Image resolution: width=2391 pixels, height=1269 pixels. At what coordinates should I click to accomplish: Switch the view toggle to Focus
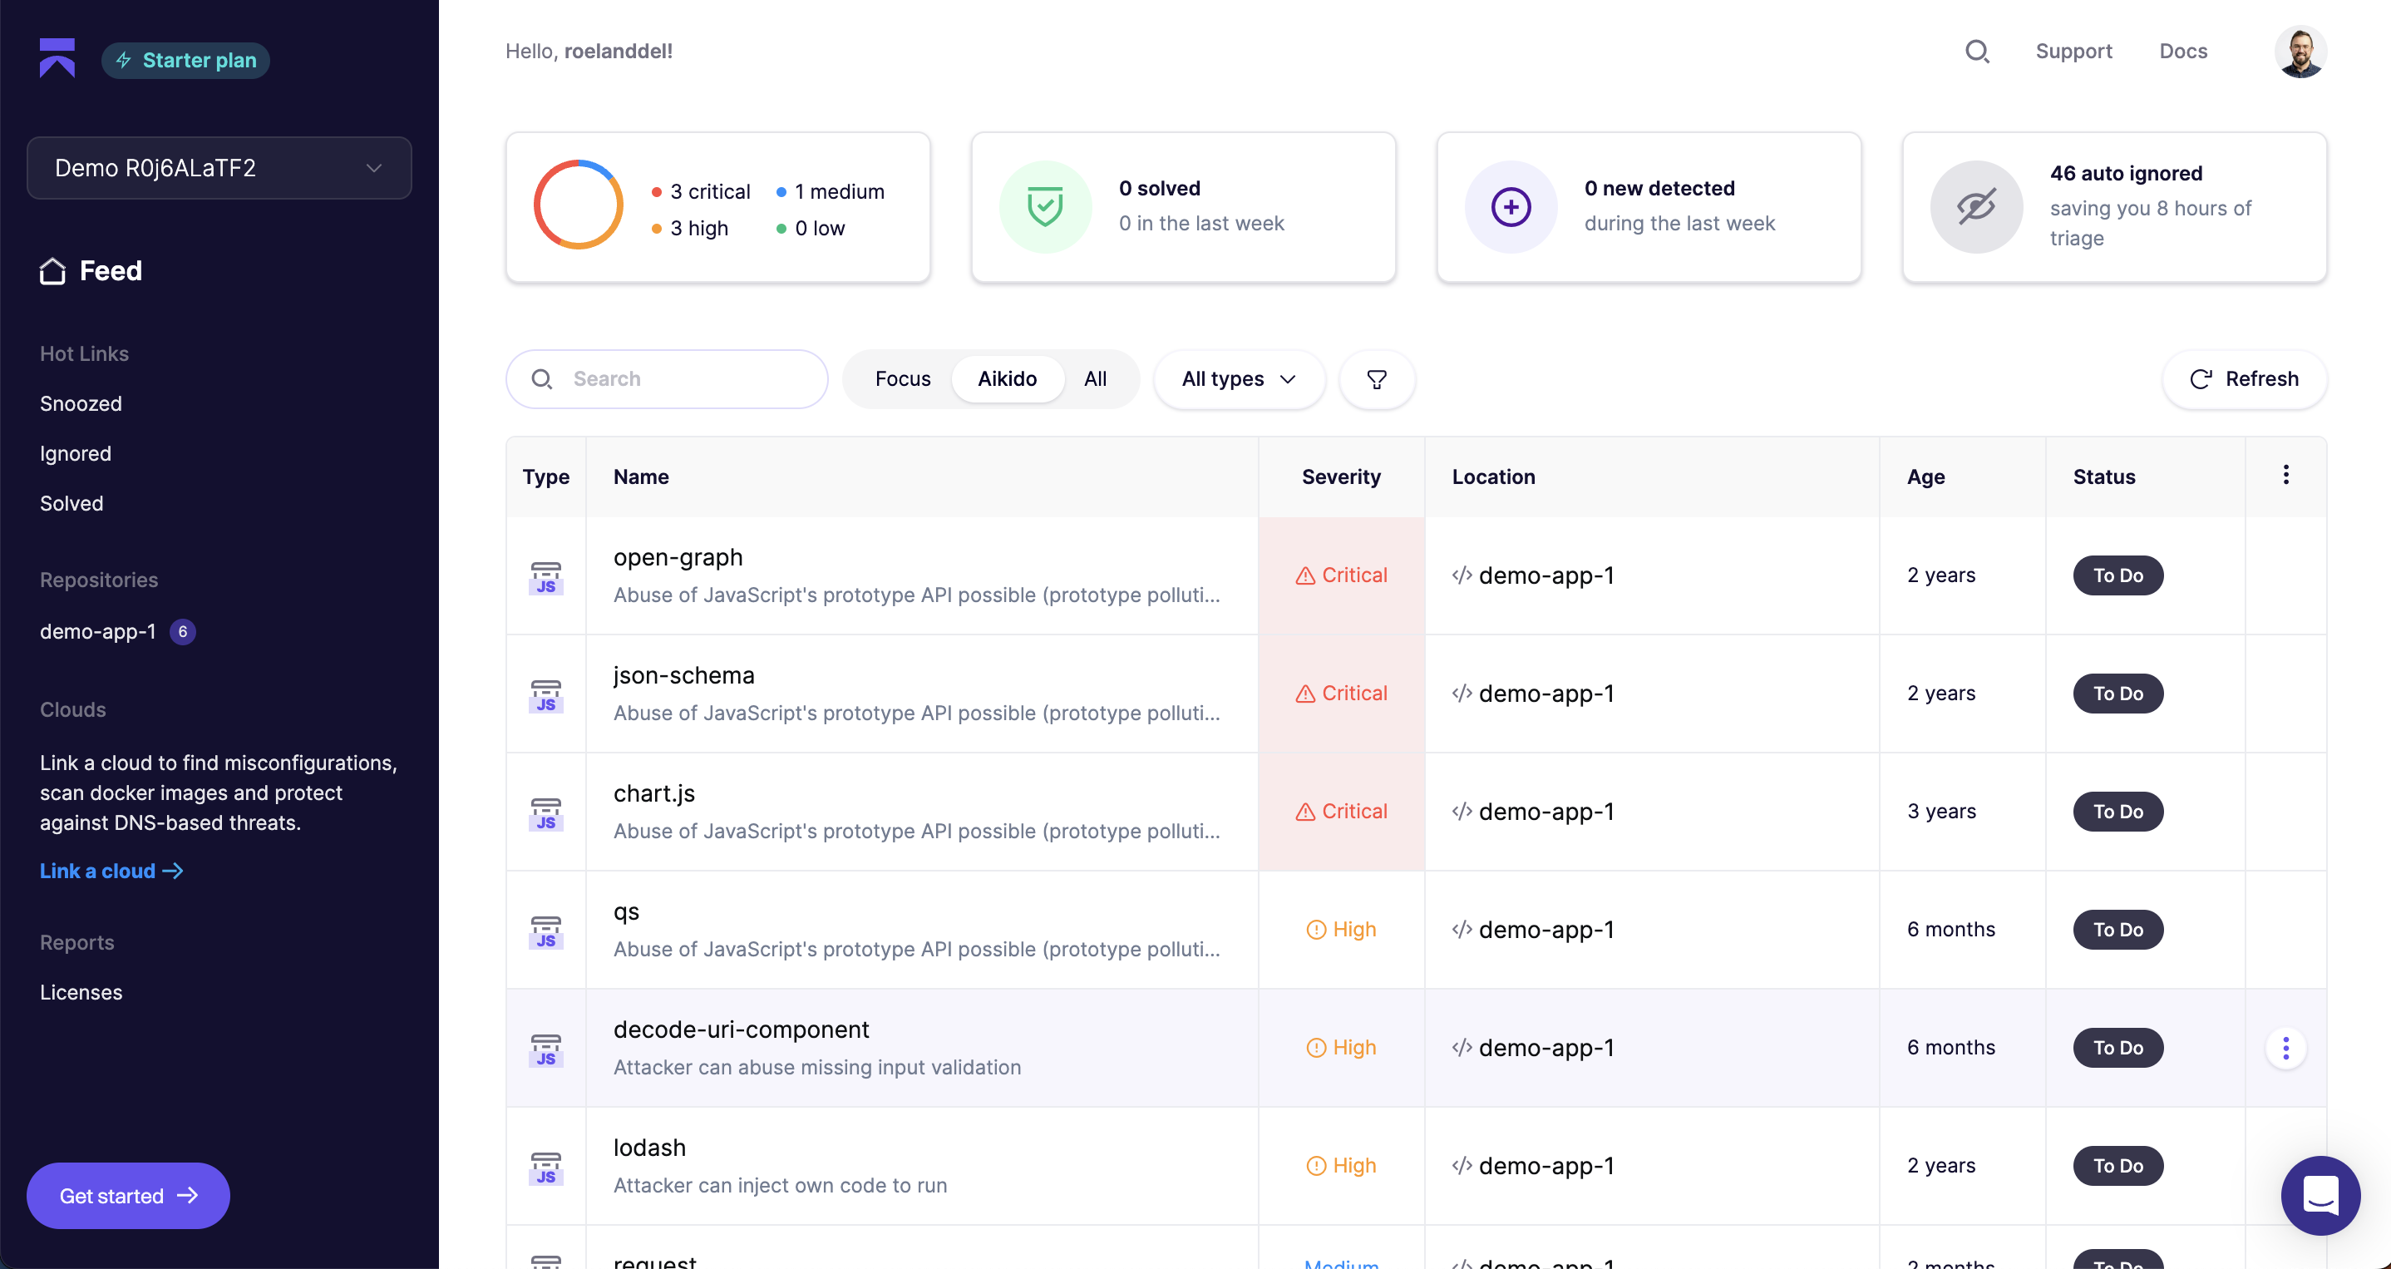click(902, 378)
